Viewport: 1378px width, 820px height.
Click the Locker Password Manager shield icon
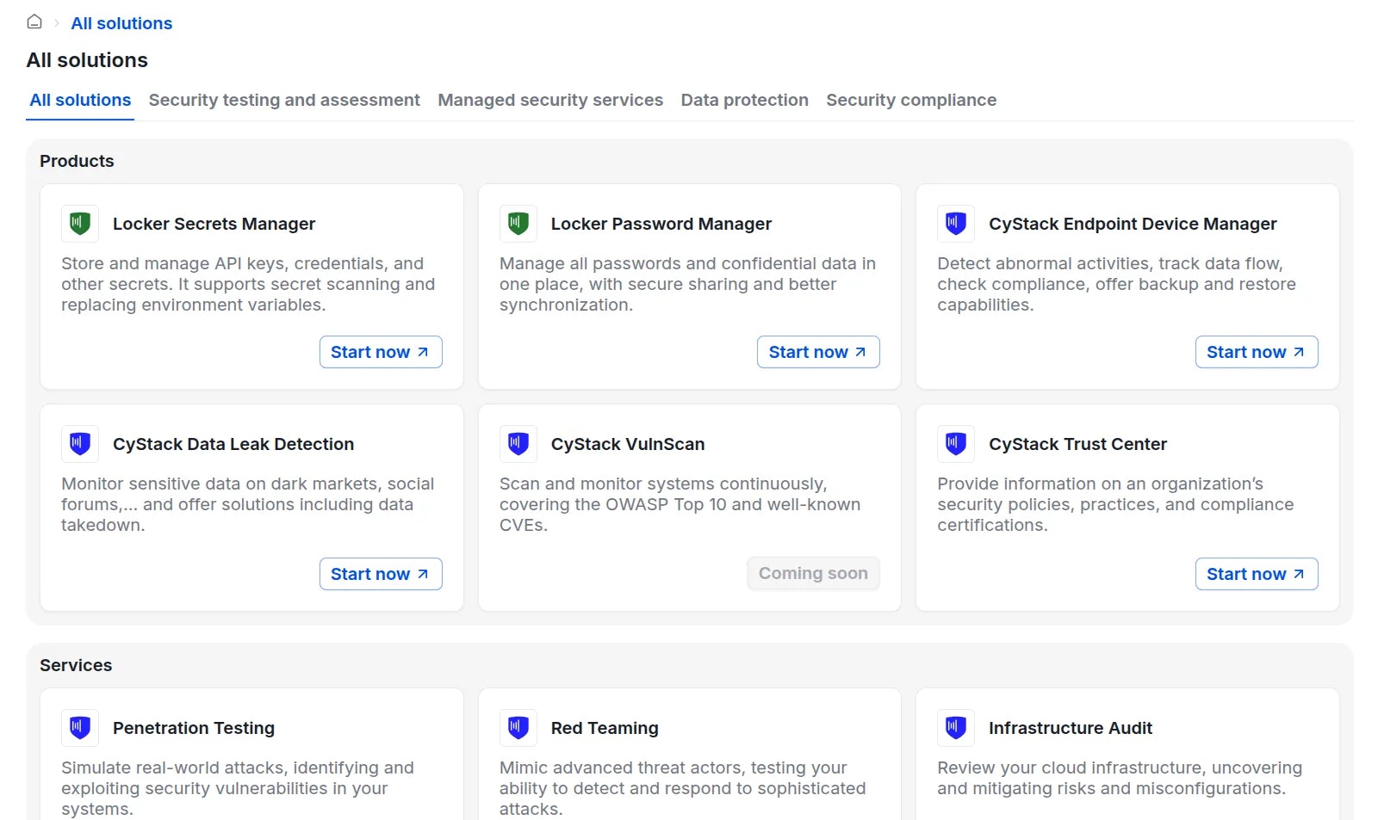tap(518, 224)
